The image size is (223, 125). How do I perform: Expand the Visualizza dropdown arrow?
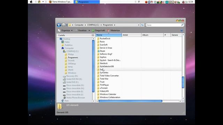point(89,31)
